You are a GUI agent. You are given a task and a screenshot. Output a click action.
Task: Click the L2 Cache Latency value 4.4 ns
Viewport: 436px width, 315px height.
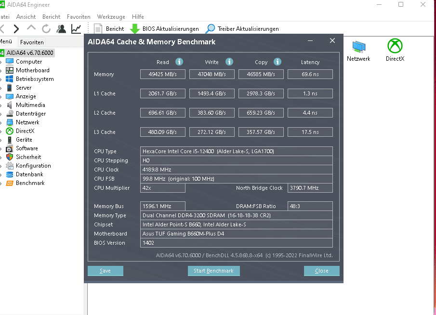point(310,113)
